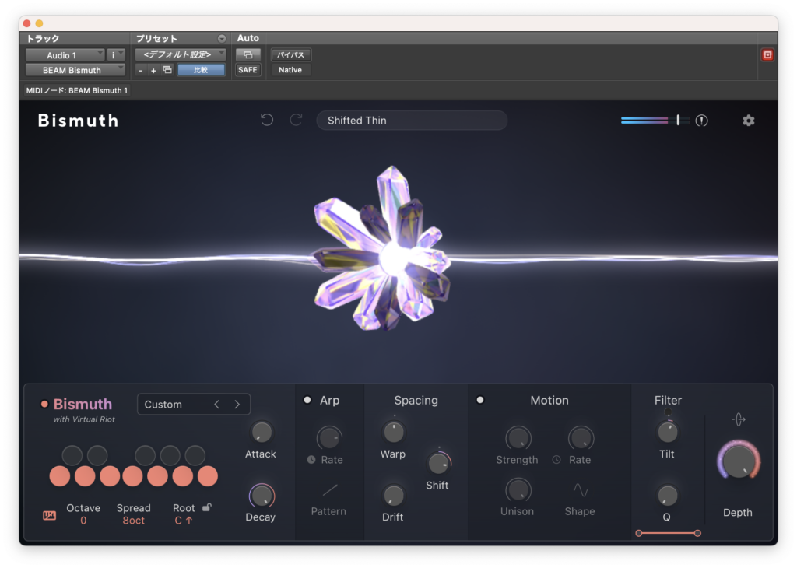
Task: Change the Spread value 8oct
Action: coord(134,521)
